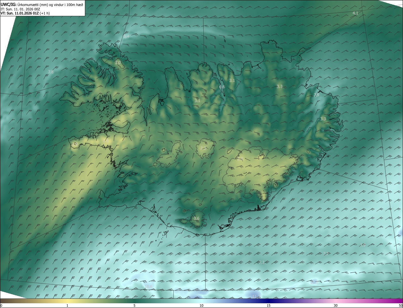
Task: Click the 3.0 value label on the map
Action: click(x=118, y=63)
